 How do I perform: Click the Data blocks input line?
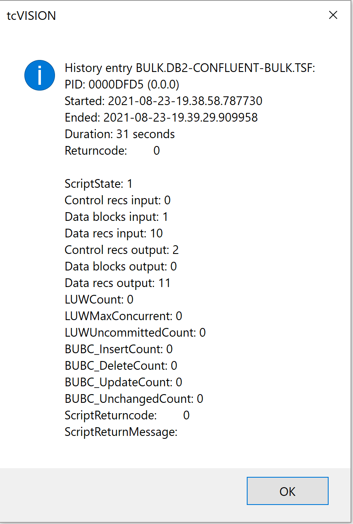tap(117, 217)
